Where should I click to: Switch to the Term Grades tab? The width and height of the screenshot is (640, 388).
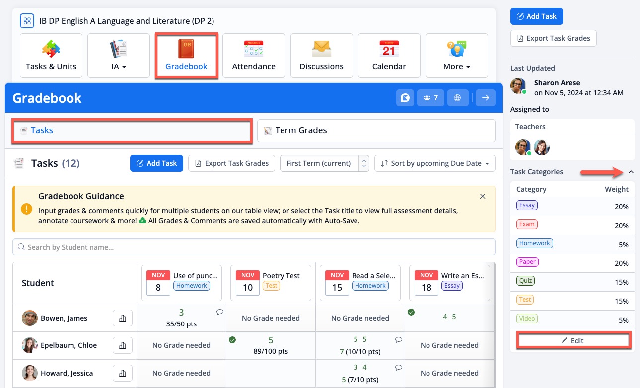(376, 131)
